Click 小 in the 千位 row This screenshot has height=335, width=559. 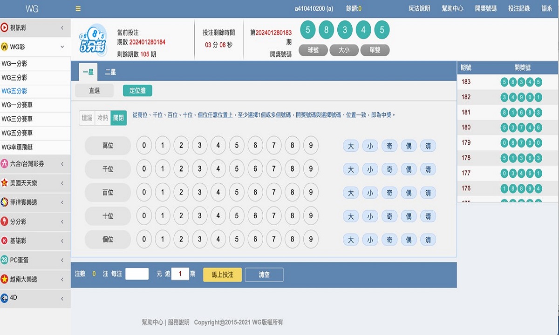pyautogui.click(x=370, y=169)
